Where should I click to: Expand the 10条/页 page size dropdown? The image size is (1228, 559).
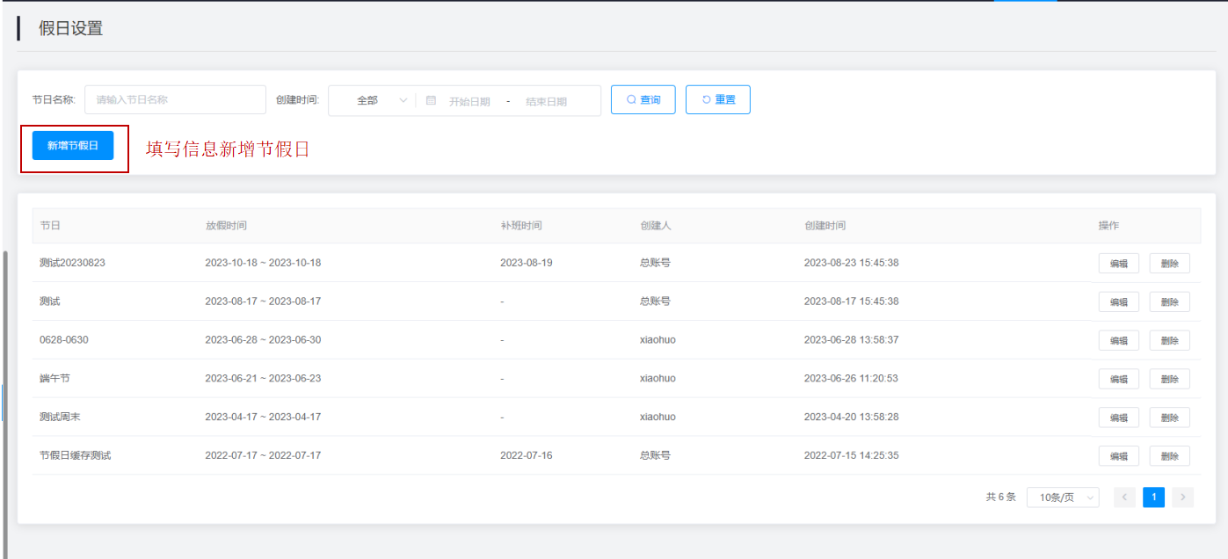[x=1062, y=497]
